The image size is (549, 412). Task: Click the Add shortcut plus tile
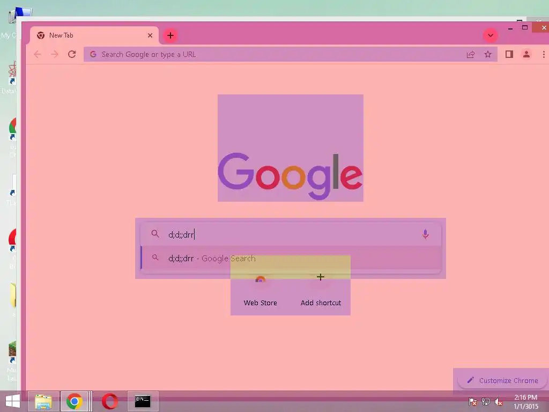point(321,291)
